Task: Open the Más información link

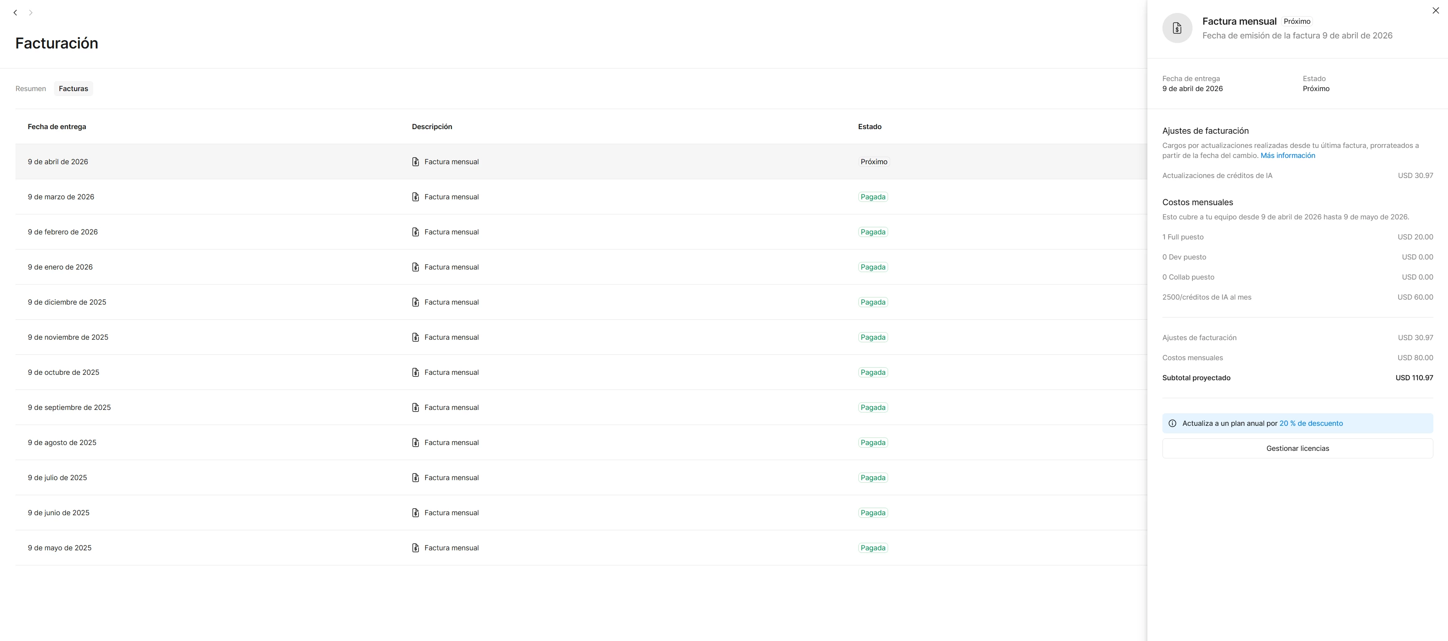Action: [x=1287, y=155]
